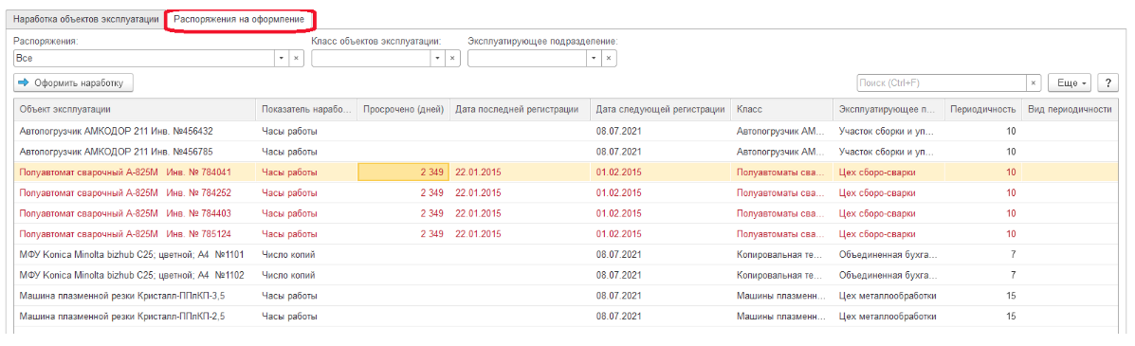The width and height of the screenshot is (1135, 346).
Task: Click Полуавтоматы сва... class in № 784041 row
Action: pyautogui.click(x=781, y=173)
